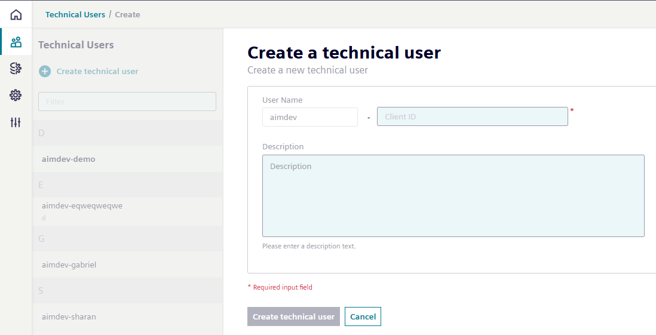Open the brain-shaped icon in sidebar

pyautogui.click(x=16, y=68)
